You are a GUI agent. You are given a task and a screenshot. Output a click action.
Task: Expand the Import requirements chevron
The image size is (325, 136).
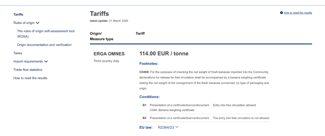[46, 62]
